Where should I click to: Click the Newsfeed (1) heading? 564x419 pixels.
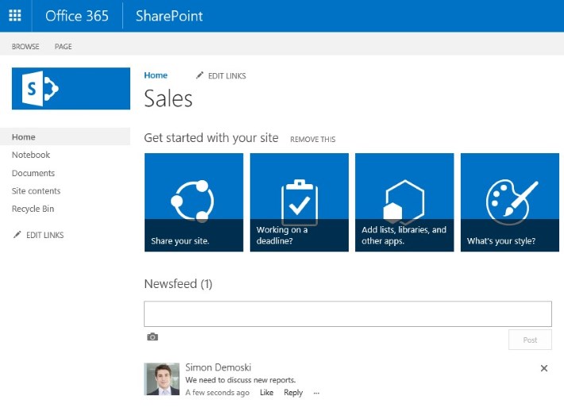178,283
